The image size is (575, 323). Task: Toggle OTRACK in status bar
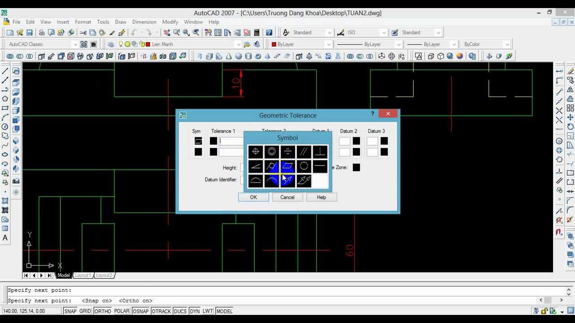coord(161,311)
